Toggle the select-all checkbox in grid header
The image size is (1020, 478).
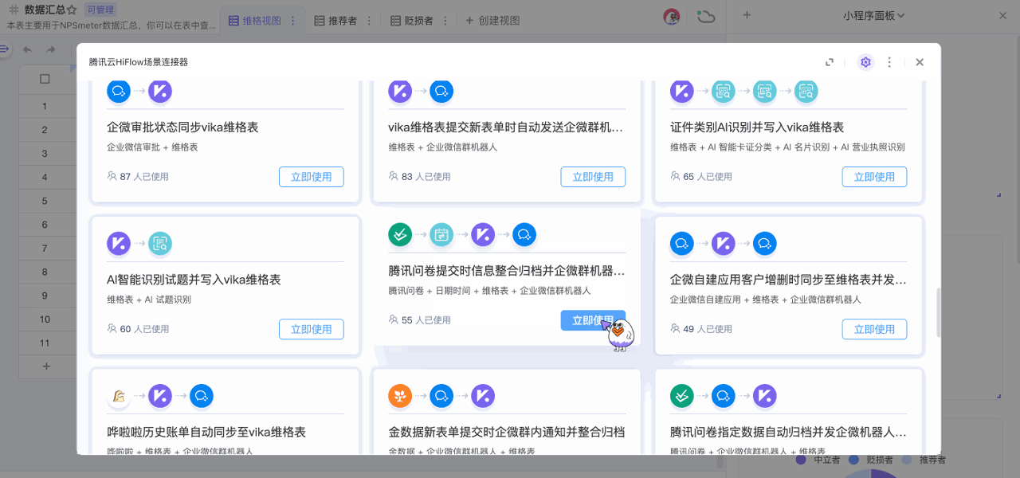[x=45, y=79]
